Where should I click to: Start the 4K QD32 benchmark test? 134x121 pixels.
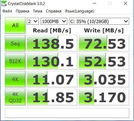tap(15, 97)
